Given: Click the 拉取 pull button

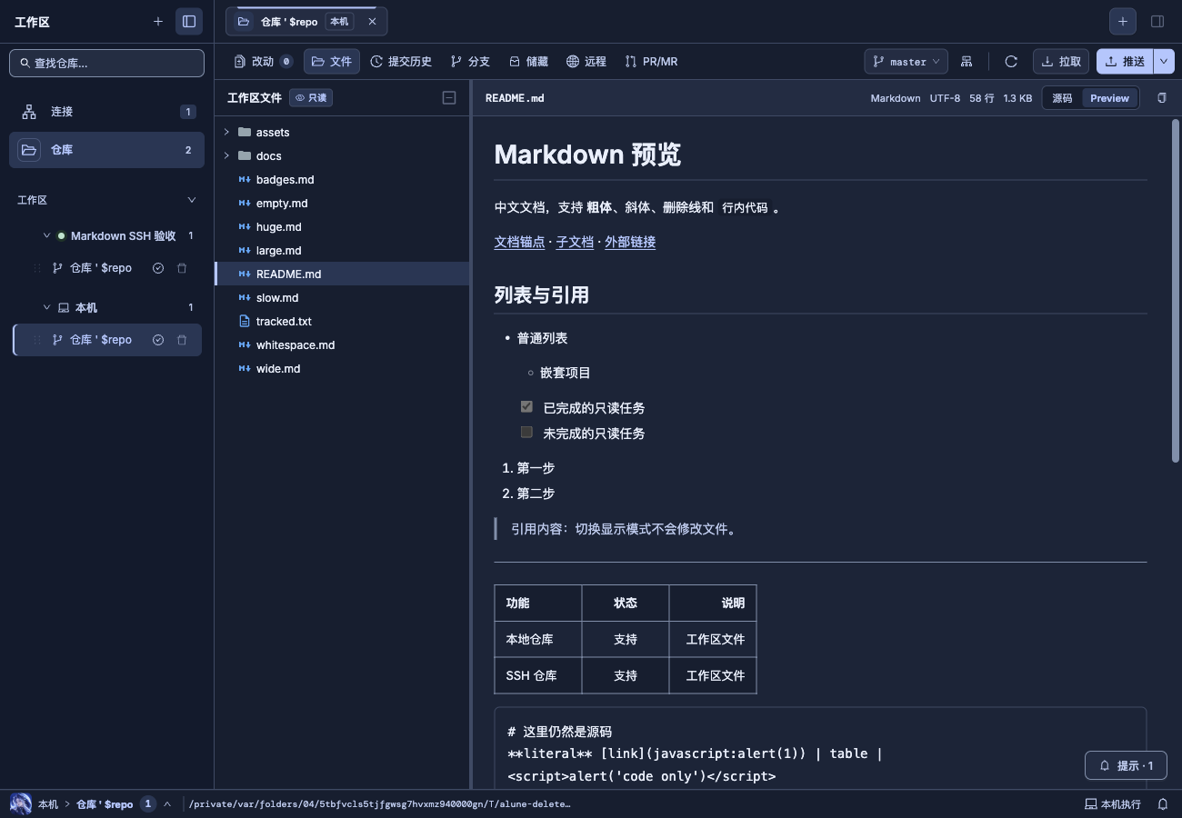Looking at the screenshot, I should (1061, 61).
